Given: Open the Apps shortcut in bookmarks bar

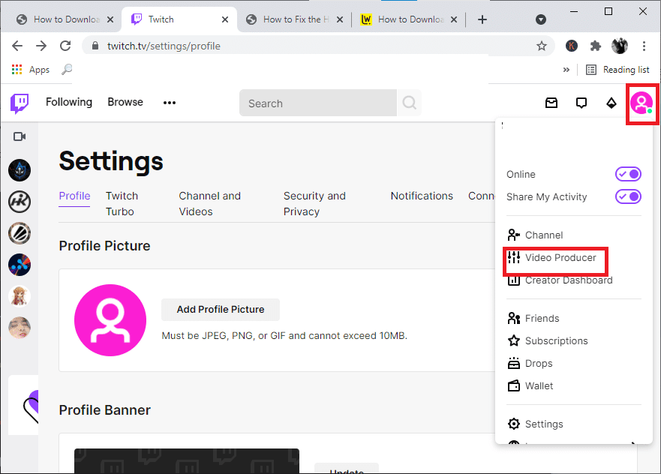Looking at the screenshot, I should pyautogui.click(x=31, y=70).
